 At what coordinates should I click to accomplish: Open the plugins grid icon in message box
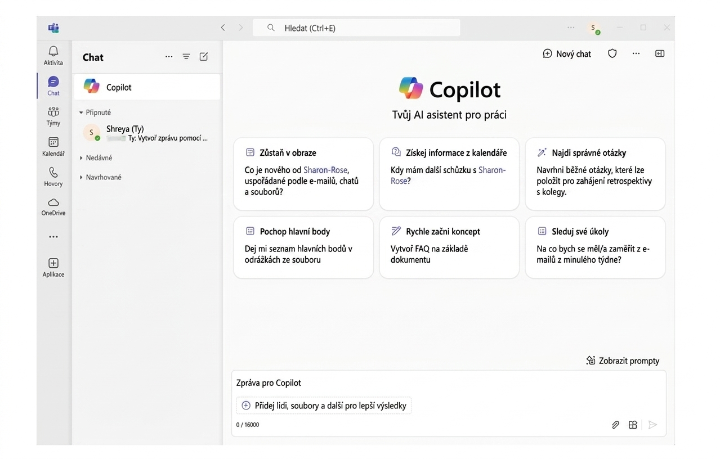(x=633, y=425)
